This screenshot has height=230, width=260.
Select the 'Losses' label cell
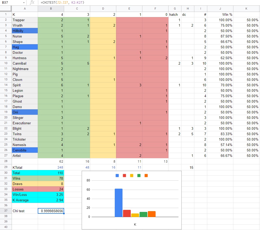[x=25, y=189]
